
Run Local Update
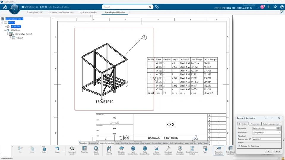pyautogui.click(x=96, y=148)
